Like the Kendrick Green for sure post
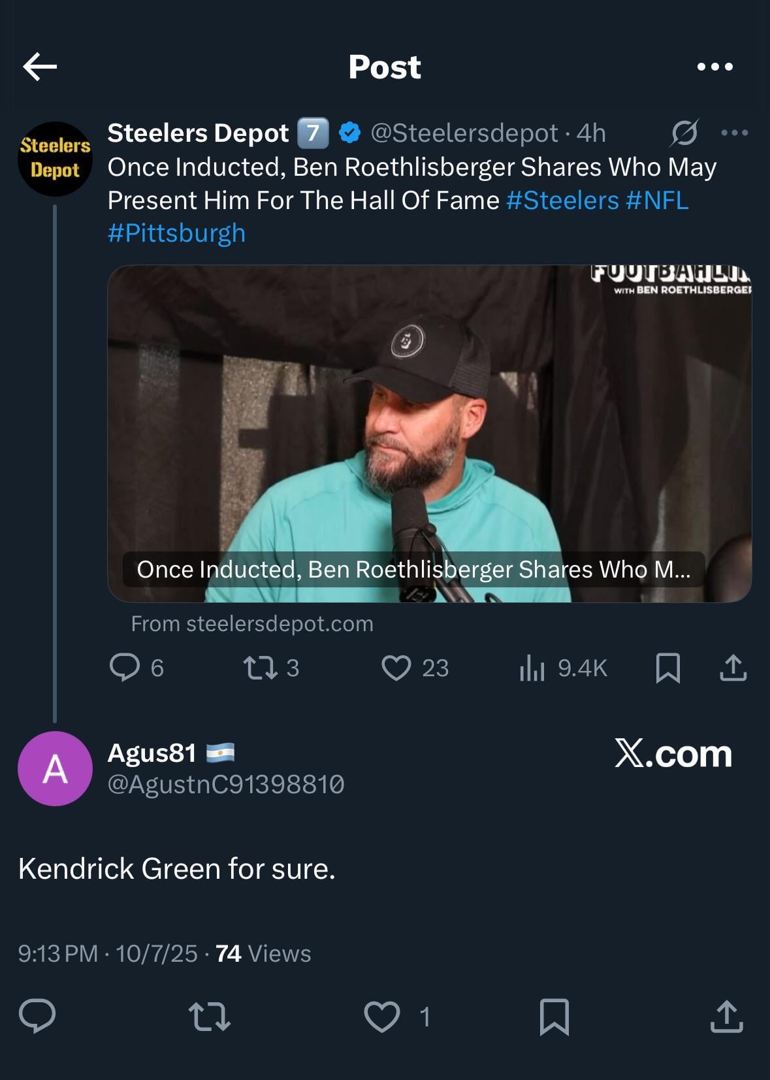The width and height of the screenshot is (770, 1080). [382, 1017]
